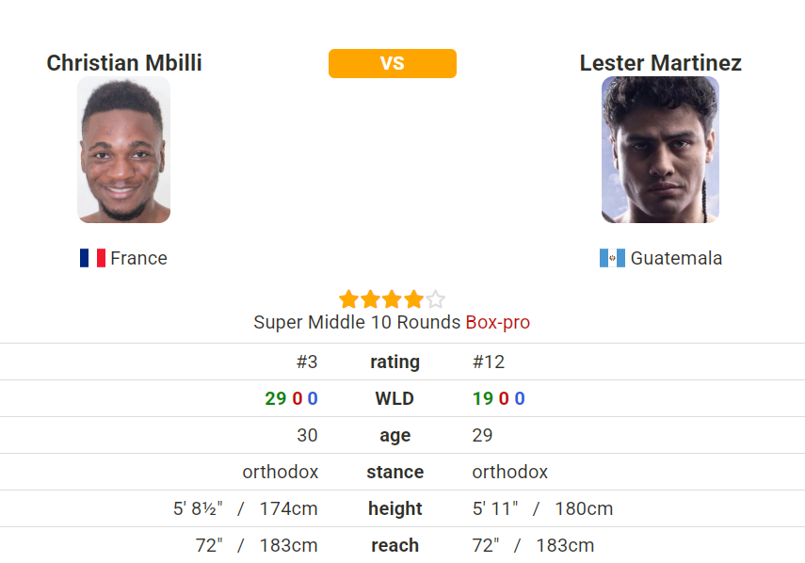Click the WLD row label

[394, 398]
